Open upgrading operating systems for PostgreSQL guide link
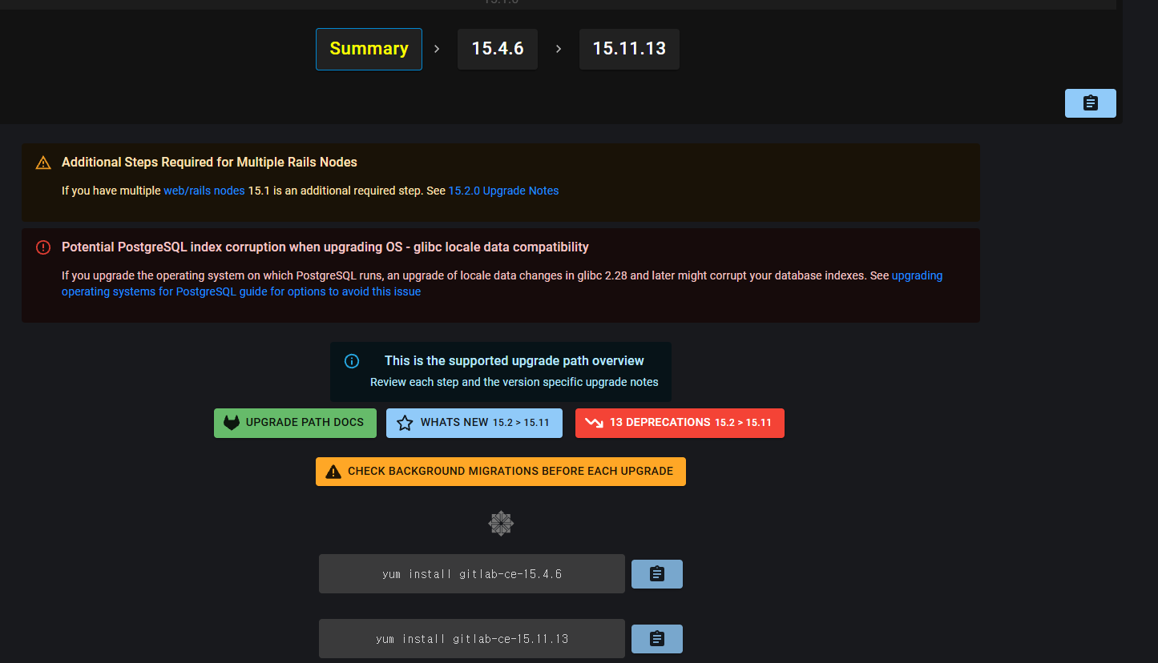Screen dimensions: 1158x663 tap(502, 283)
